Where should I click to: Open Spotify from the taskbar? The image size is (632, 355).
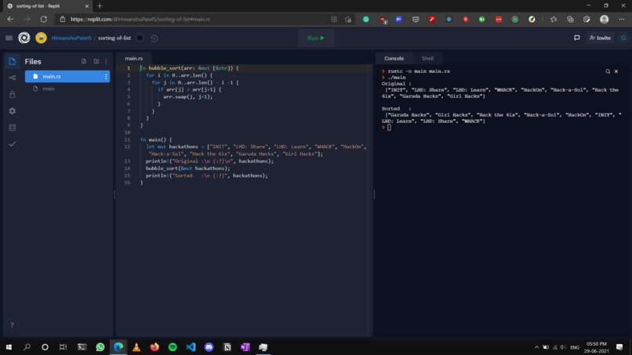tap(173, 347)
